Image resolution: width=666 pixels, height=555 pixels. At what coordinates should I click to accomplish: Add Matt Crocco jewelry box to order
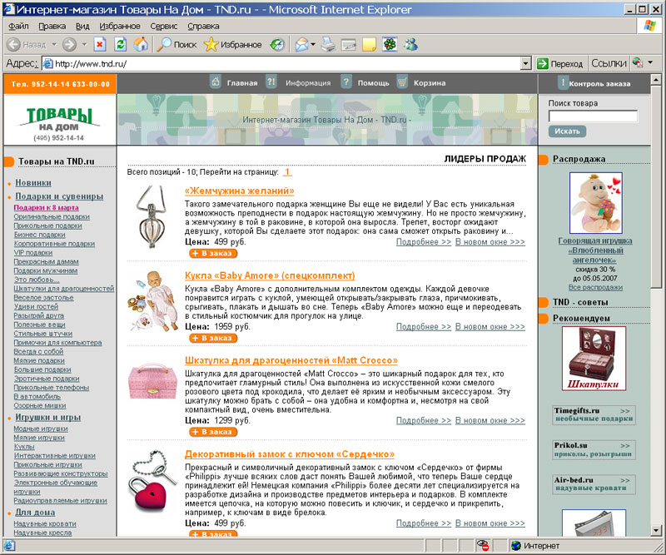[x=213, y=432]
